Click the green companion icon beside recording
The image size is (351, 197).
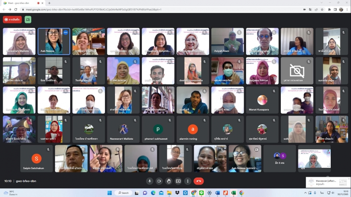28,19
